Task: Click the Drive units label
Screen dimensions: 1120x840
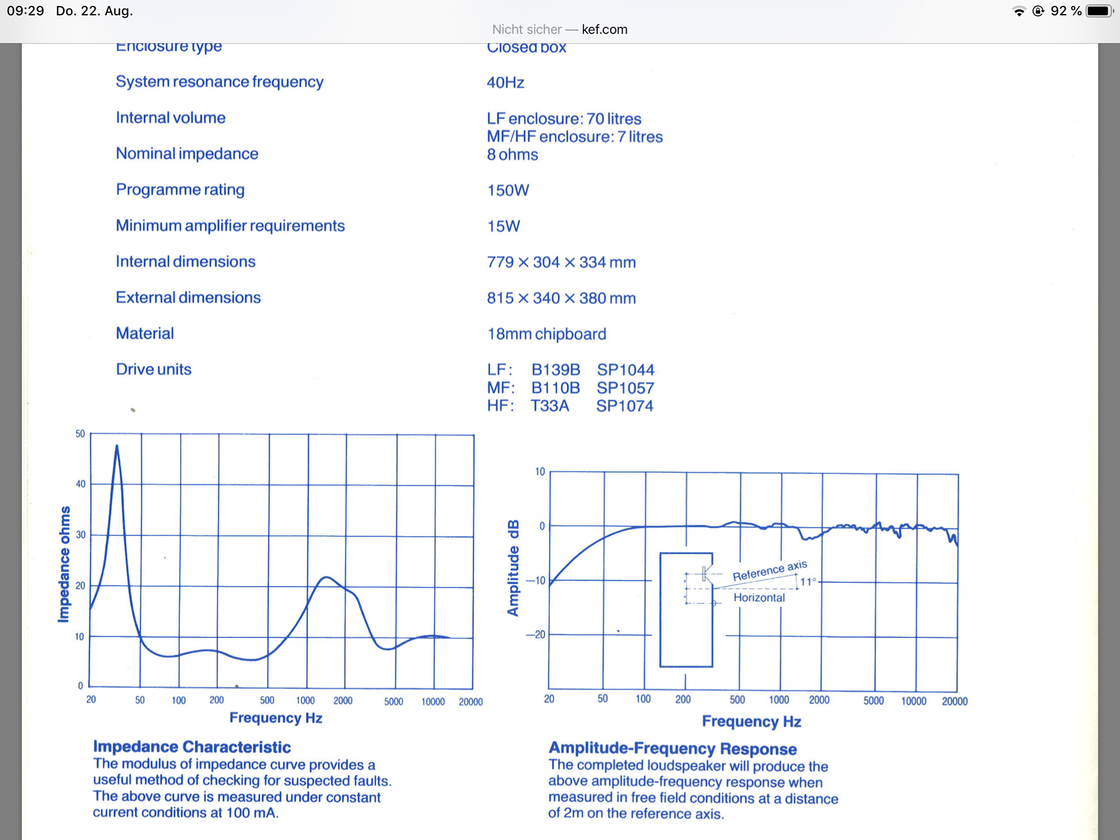Action: click(x=154, y=369)
